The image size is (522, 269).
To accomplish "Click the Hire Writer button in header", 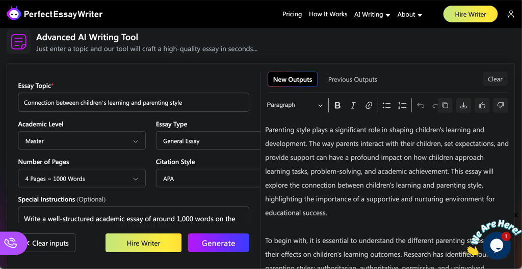I will [471, 14].
